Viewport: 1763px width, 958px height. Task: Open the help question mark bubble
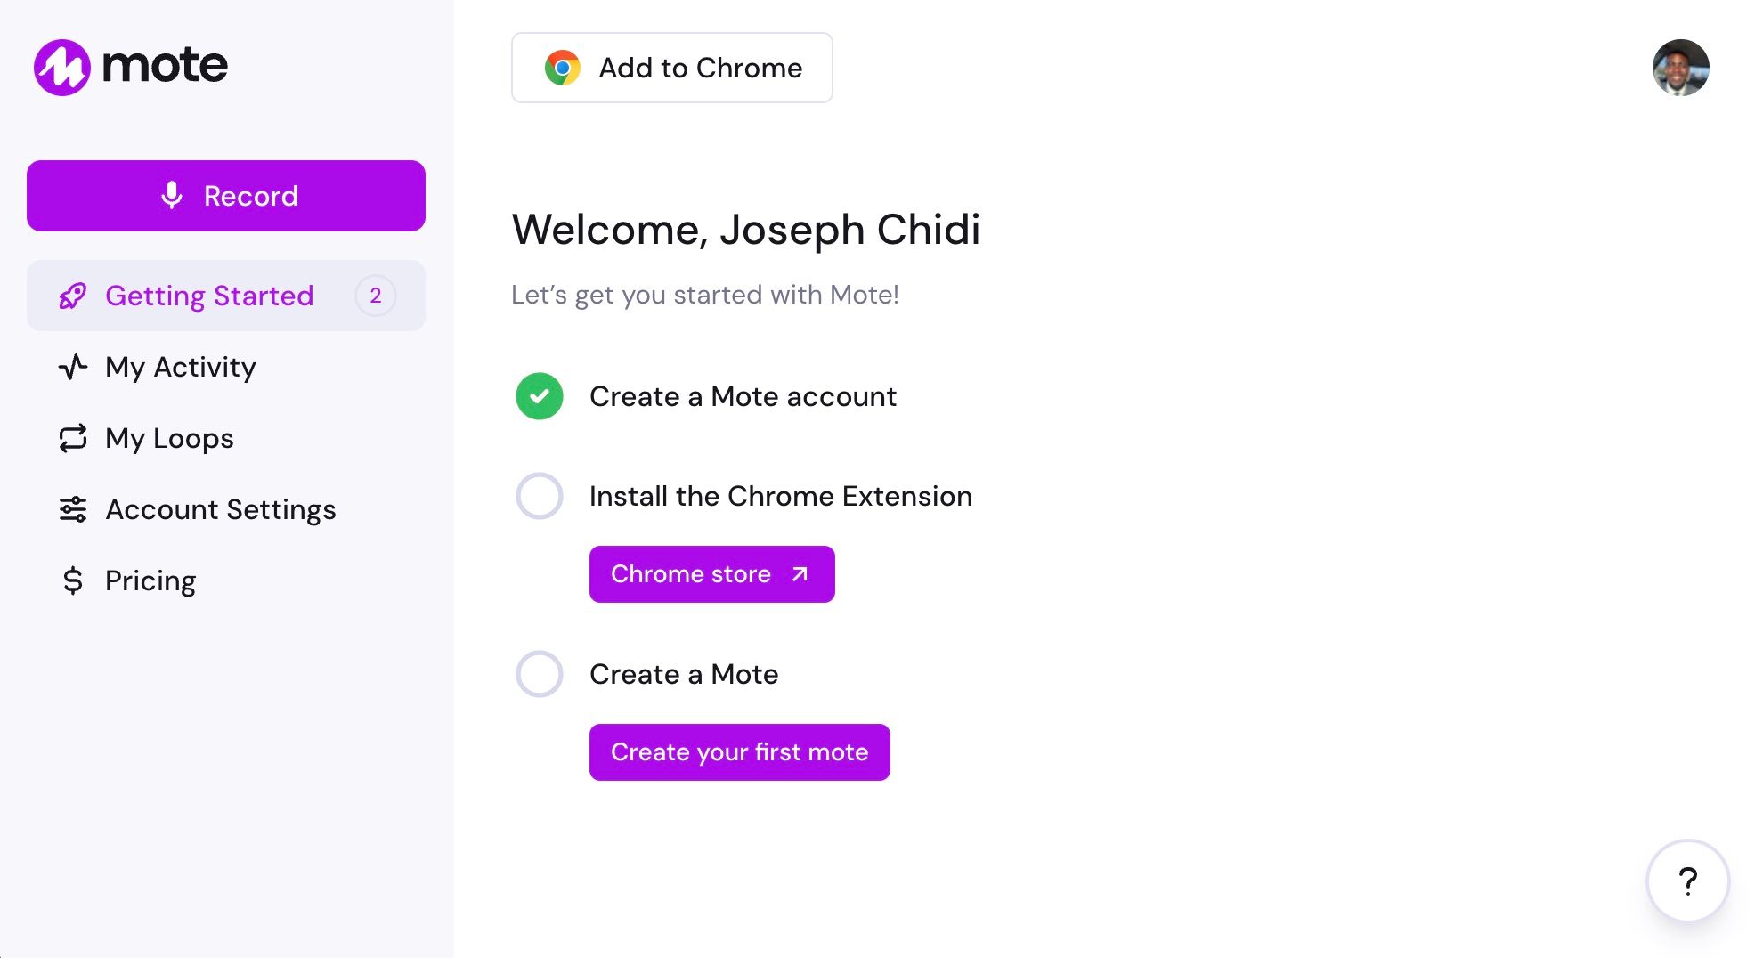(x=1688, y=881)
